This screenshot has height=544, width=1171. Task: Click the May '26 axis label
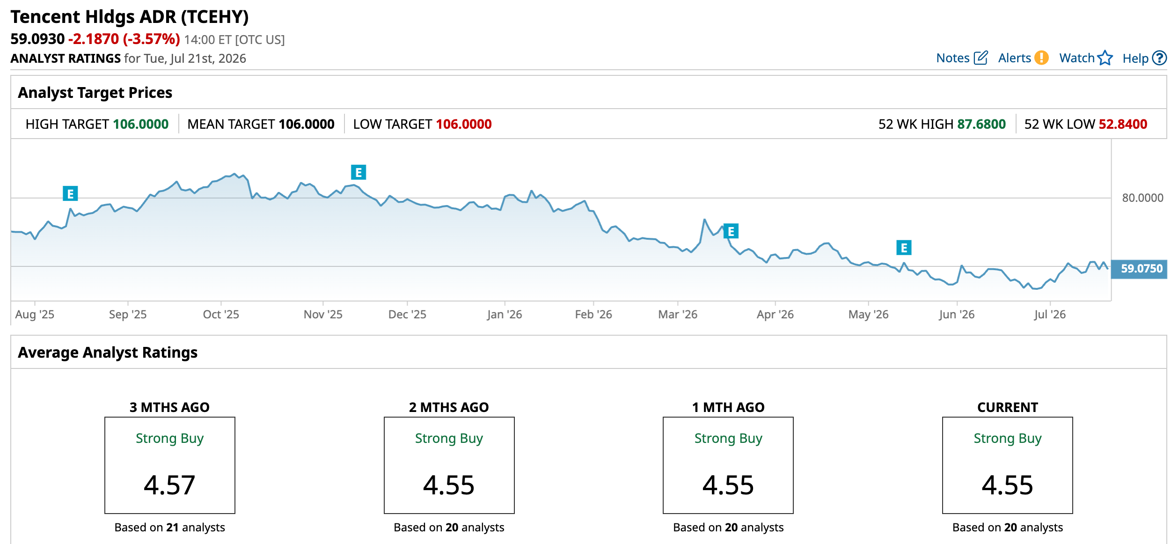pos(868,314)
